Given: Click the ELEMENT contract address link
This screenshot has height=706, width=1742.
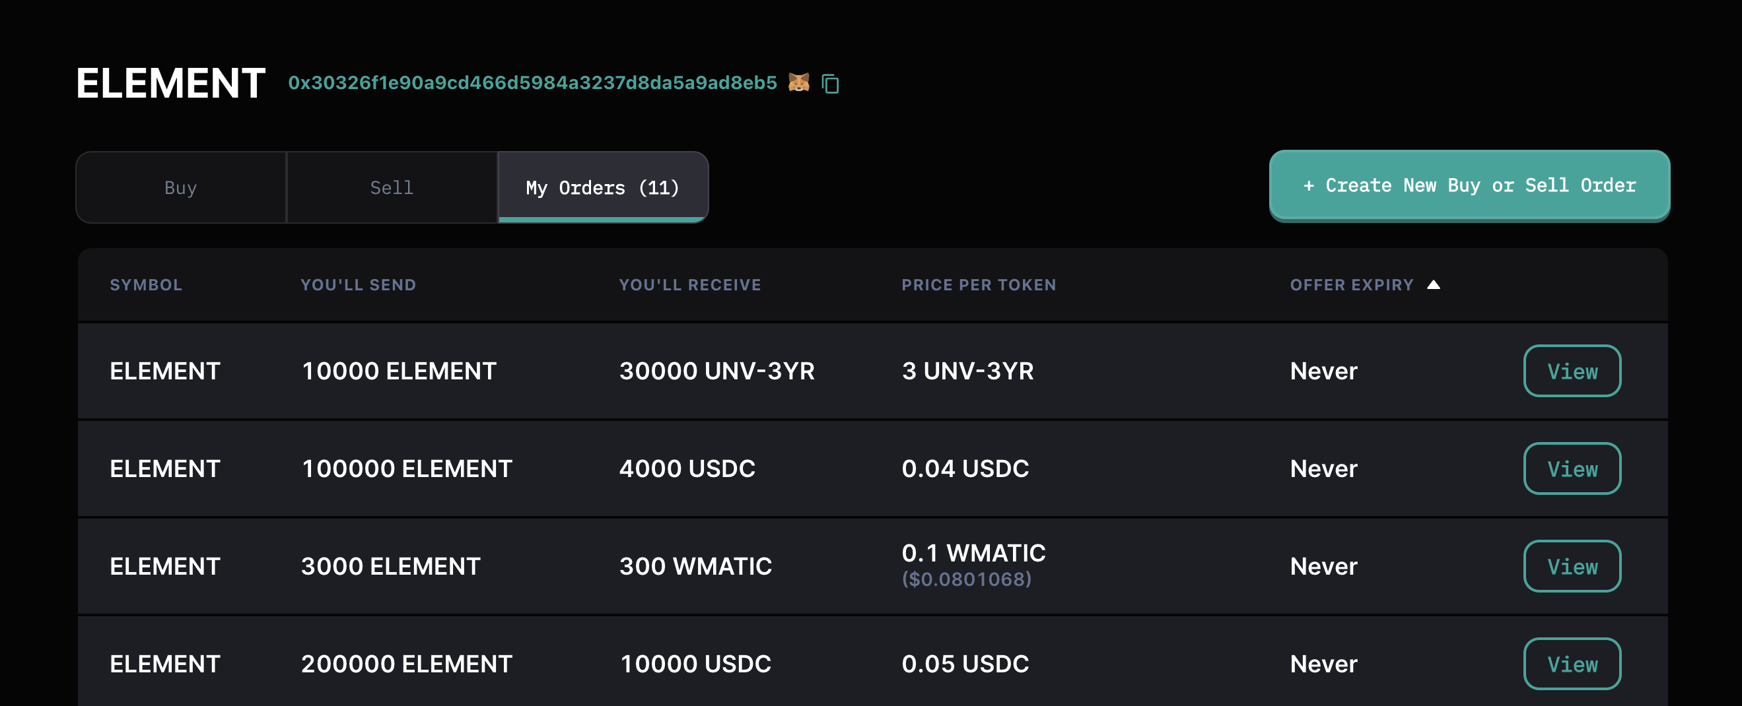Looking at the screenshot, I should pos(532,82).
